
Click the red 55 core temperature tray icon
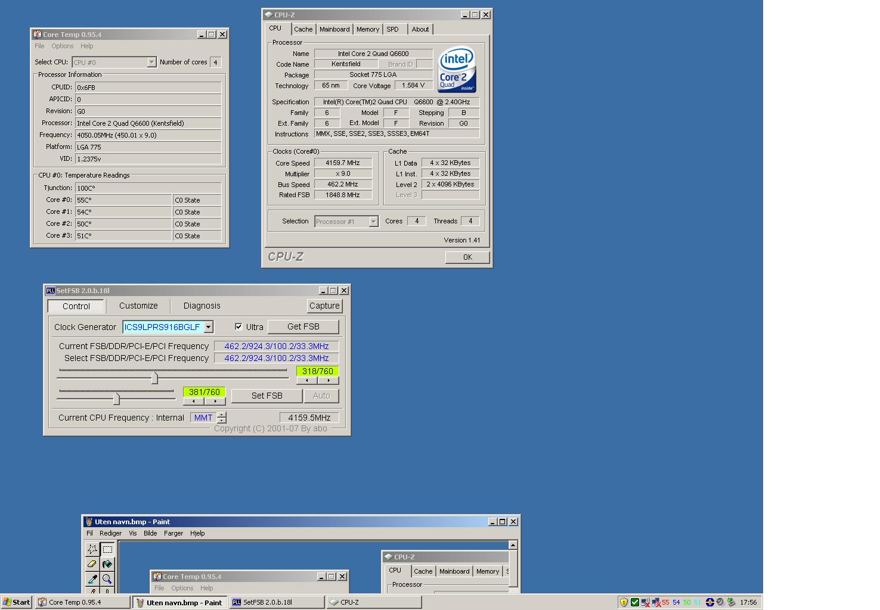[665, 602]
